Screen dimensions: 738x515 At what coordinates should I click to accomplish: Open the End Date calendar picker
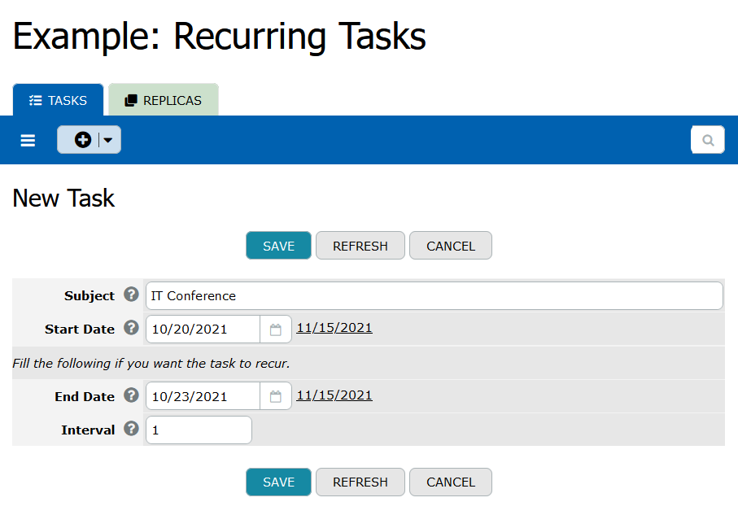(276, 396)
